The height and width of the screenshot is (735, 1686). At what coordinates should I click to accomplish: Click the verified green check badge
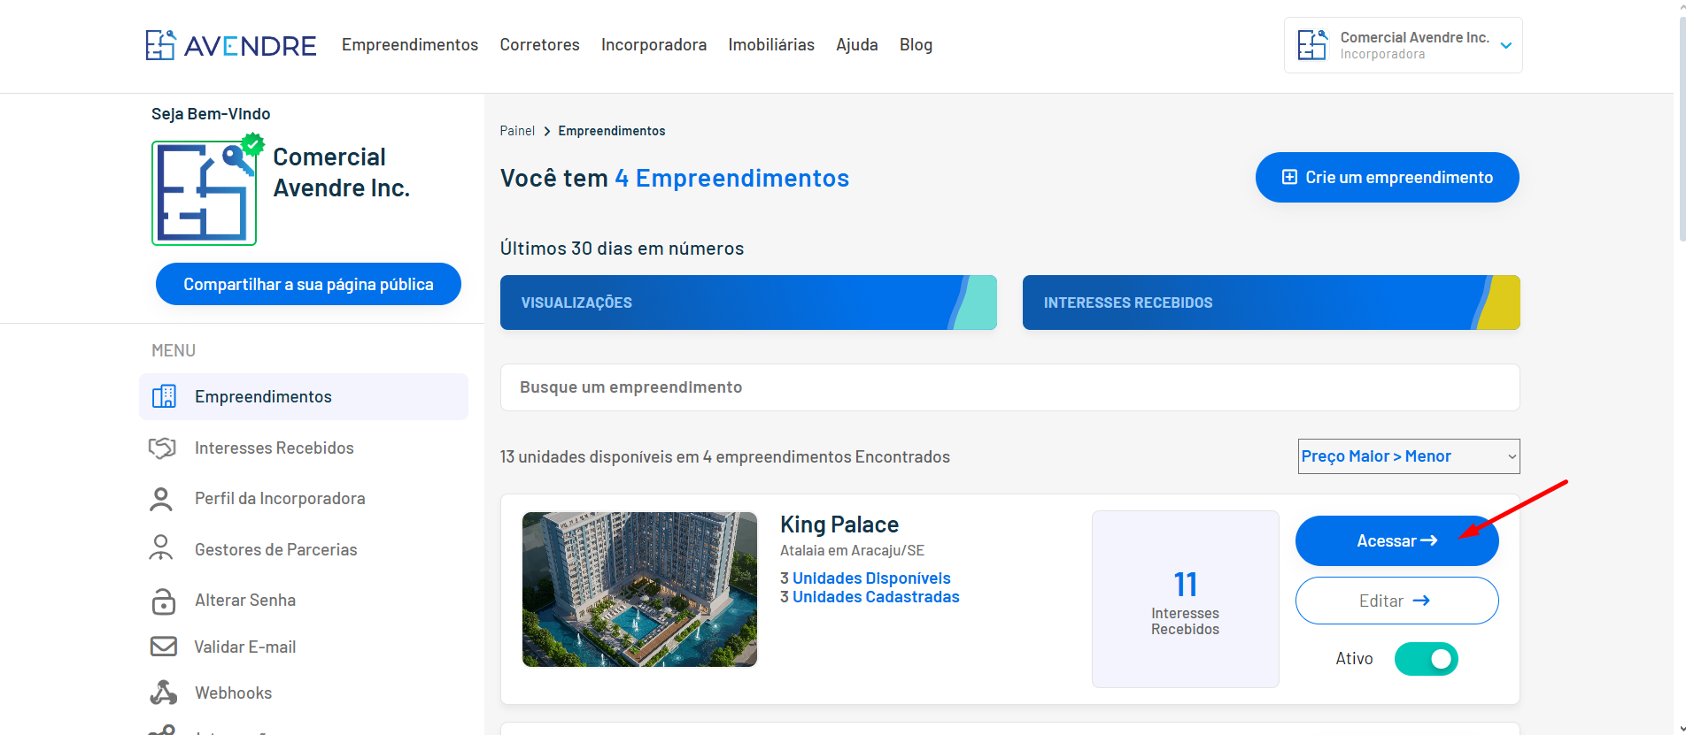tap(253, 143)
